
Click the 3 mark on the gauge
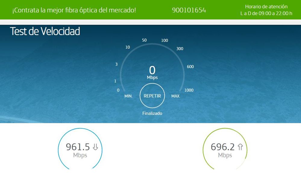116,64
